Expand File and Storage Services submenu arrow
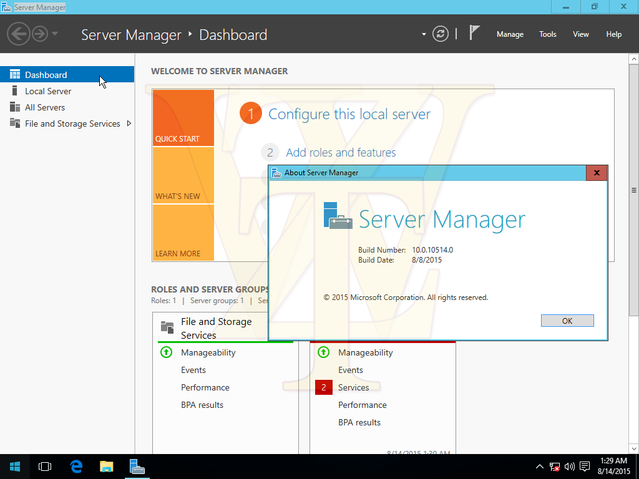 point(129,123)
